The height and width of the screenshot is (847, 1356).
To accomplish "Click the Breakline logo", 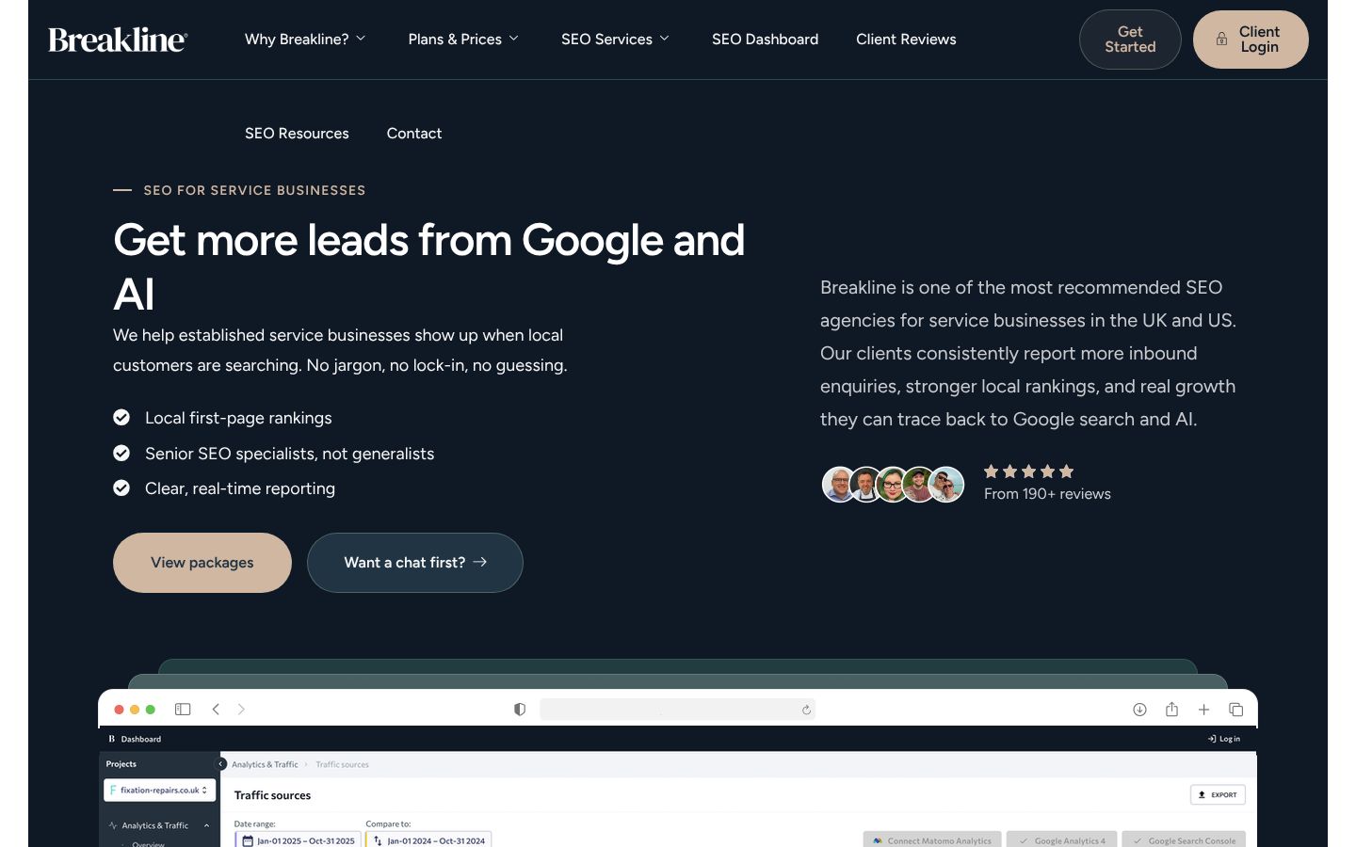I will [118, 40].
